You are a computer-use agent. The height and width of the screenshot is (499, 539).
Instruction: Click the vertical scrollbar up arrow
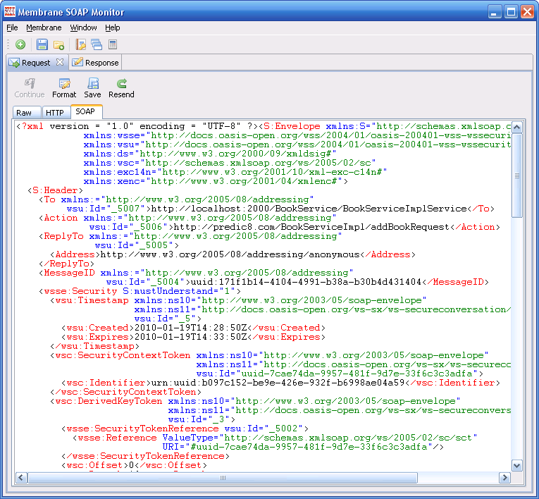(516, 128)
